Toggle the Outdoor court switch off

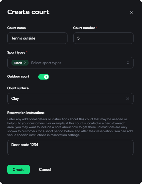point(44,77)
